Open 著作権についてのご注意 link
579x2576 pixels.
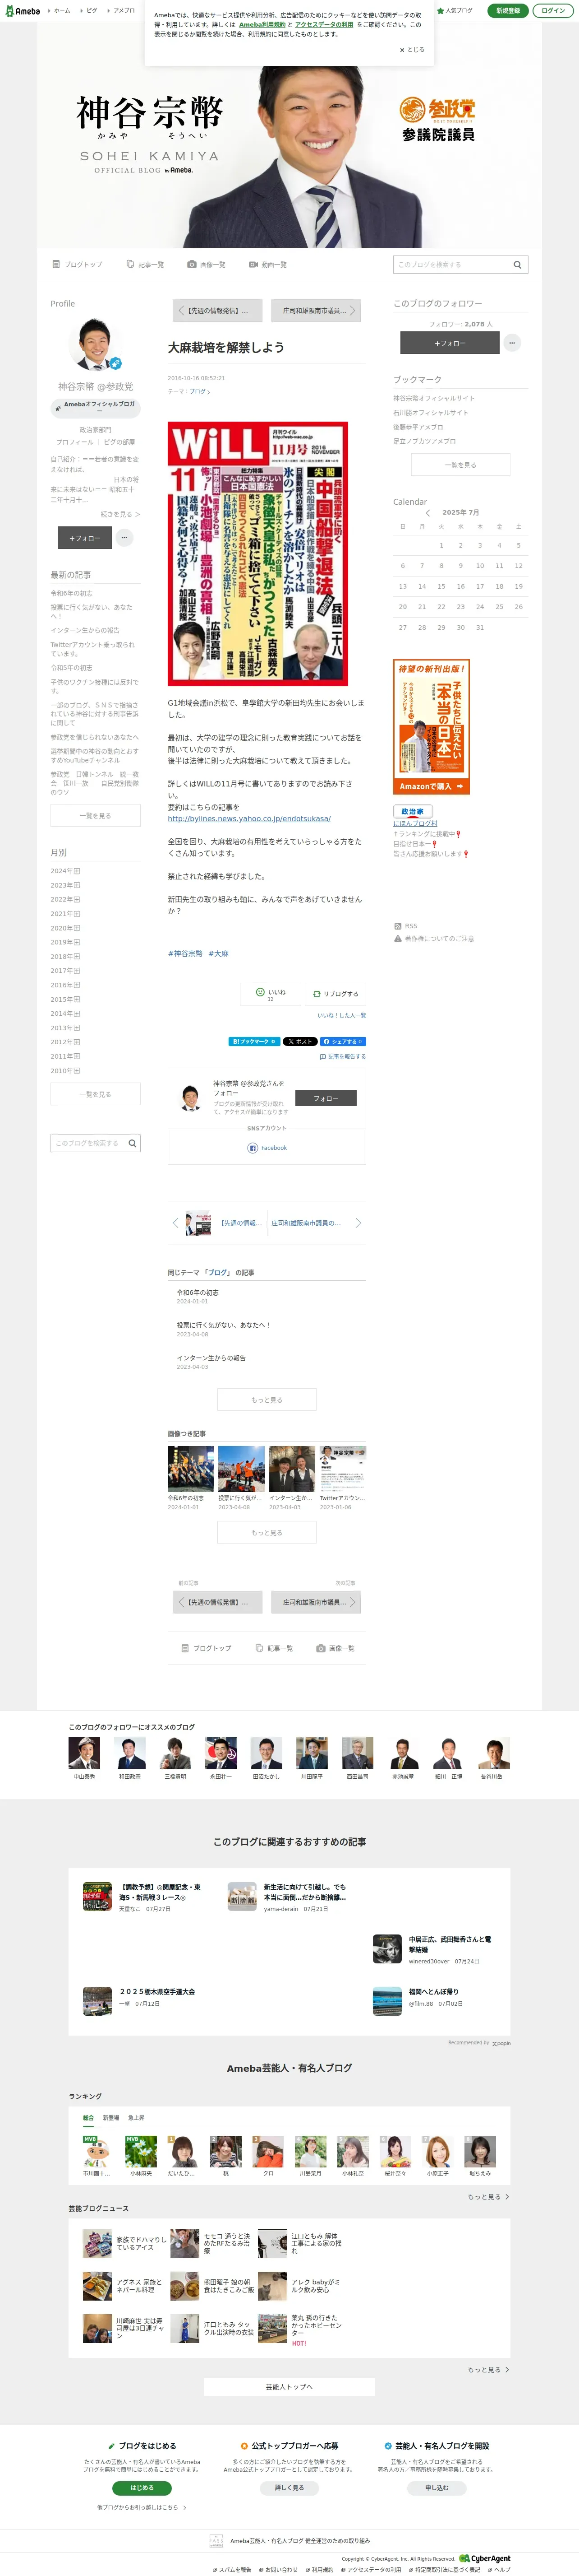(434, 939)
